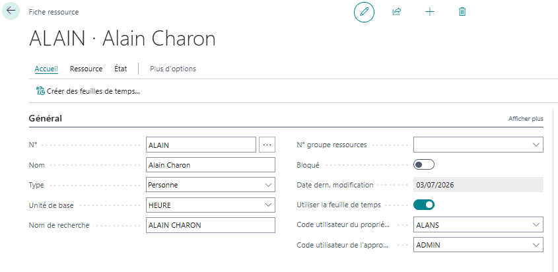Create a new resource with plus icon
This screenshot has height=272, width=558.
[430, 12]
